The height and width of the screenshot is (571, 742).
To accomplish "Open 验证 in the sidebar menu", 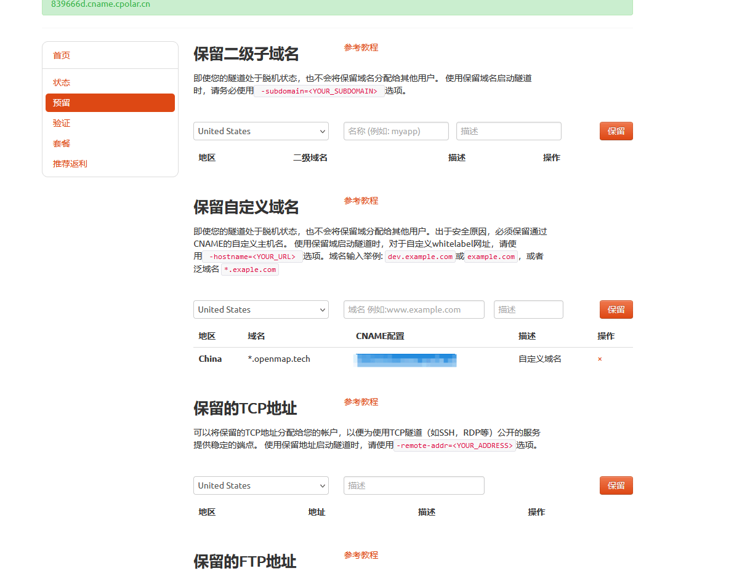I will click(62, 123).
